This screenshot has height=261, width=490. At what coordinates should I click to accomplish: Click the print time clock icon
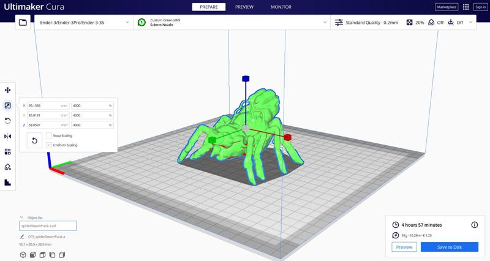[396, 225]
